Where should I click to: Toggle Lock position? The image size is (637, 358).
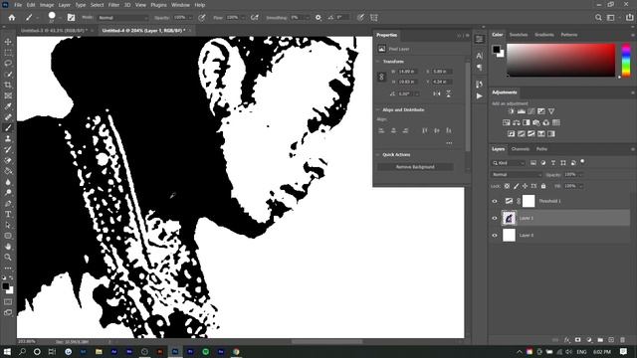[x=525, y=186]
